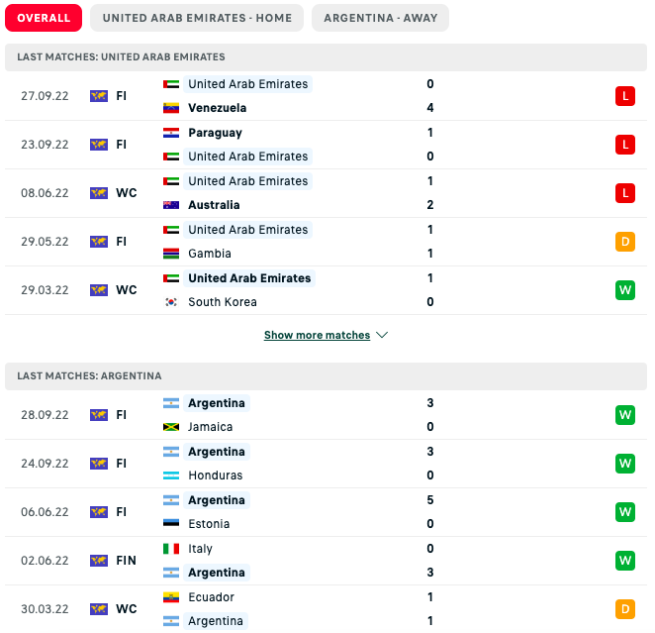Click the red L badge for Venezuela match
The width and height of the screenshot is (655, 633).
(624, 96)
